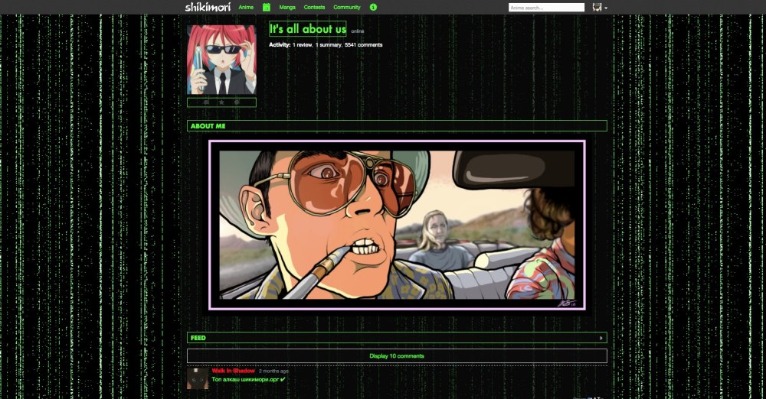Click the star icon under the avatar
Image resolution: width=766 pixels, height=399 pixels.
[x=221, y=102]
